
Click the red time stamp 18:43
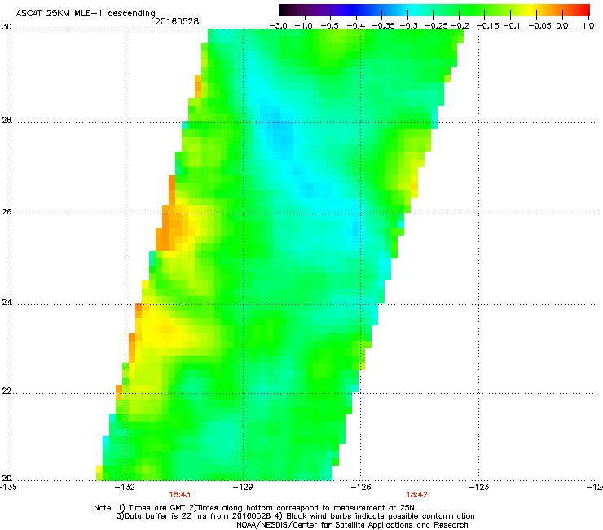(x=179, y=495)
